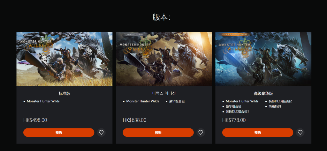
Task: Wishlist the 高级豪华版 using heart icon
Action: tap(300, 133)
